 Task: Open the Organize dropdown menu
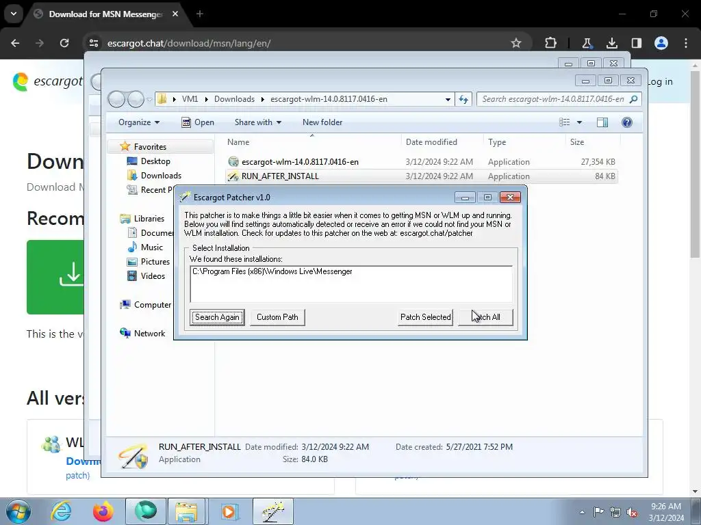[x=138, y=122]
